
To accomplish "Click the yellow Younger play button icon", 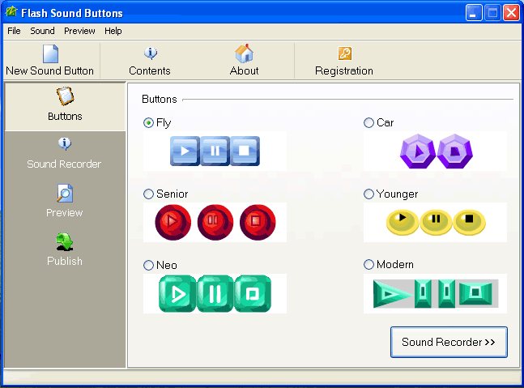I will 403,222.
